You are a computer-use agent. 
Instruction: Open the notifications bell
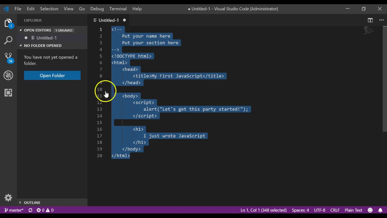[x=380, y=210]
